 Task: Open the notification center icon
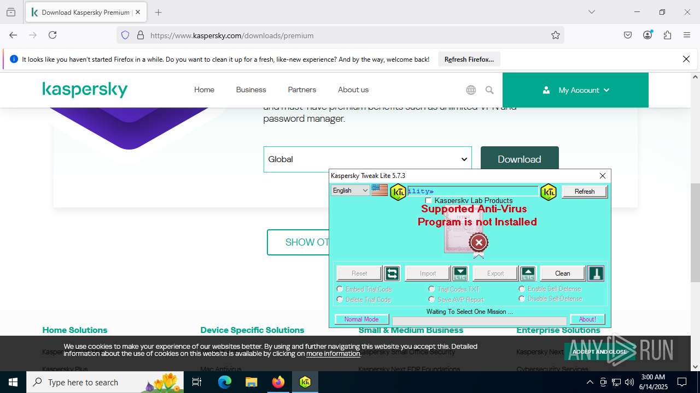click(x=682, y=382)
